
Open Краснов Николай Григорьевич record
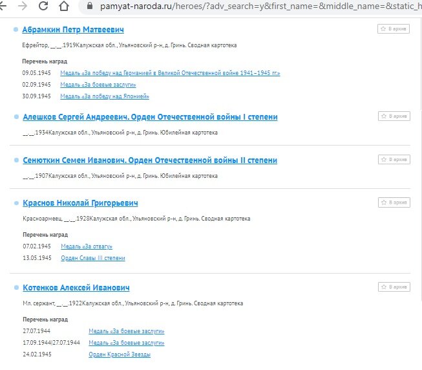(80, 203)
